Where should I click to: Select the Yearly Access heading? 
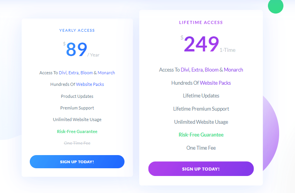click(77, 30)
